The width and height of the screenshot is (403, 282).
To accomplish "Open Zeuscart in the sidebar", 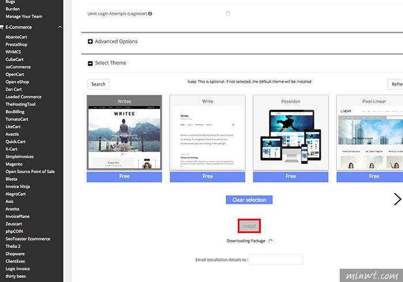I will click(14, 224).
